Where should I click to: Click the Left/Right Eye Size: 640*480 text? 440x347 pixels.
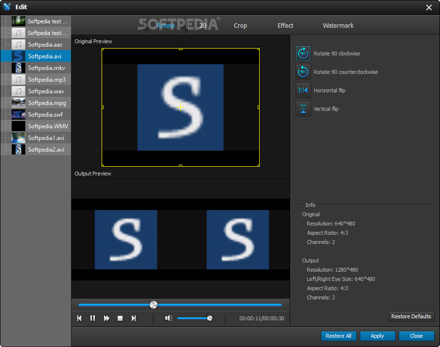(x=341, y=279)
